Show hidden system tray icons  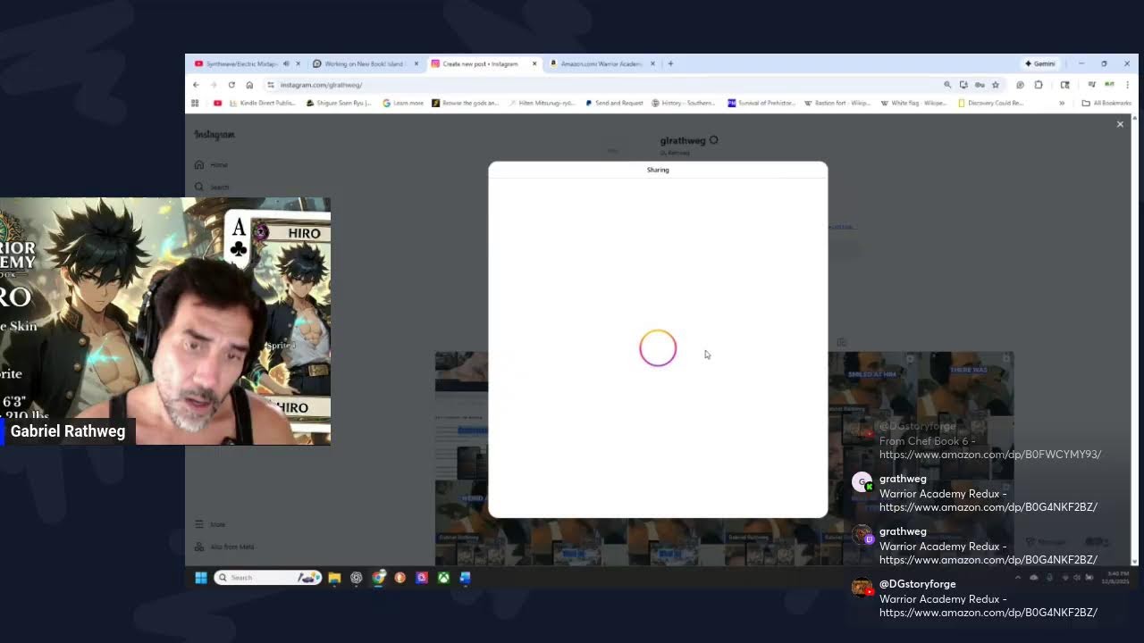tap(1017, 578)
